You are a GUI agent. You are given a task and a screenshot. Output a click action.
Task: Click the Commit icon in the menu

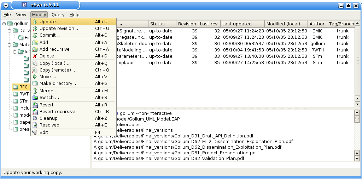(35, 35)
